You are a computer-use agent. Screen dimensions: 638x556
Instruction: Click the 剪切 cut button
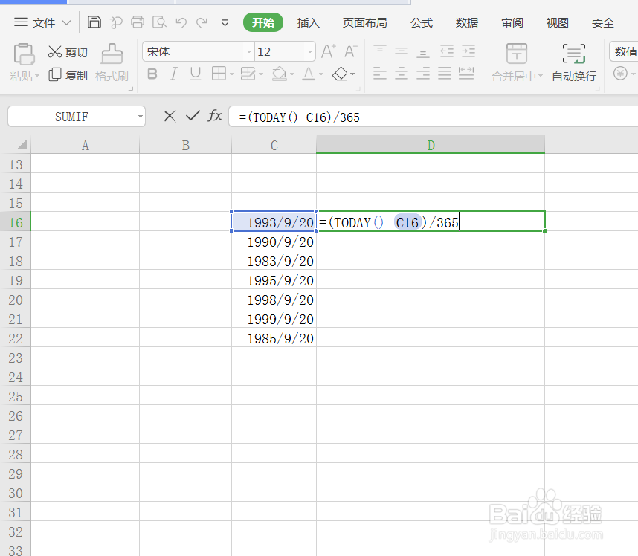coord(68,52)
